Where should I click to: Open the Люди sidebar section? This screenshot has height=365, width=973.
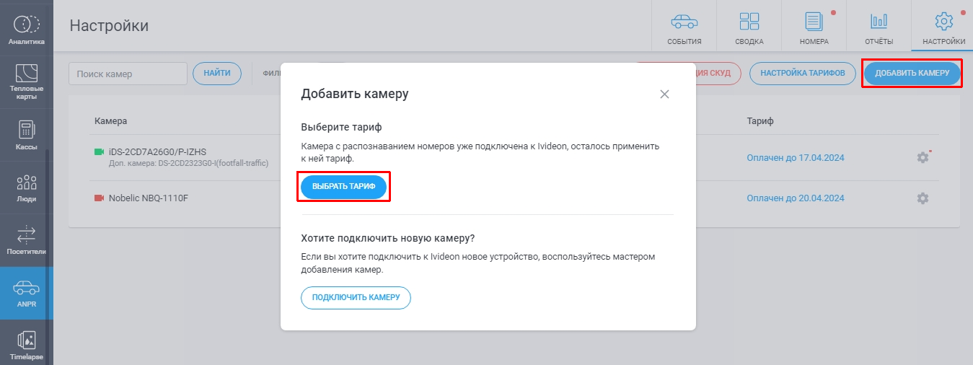tap(26, 188)
